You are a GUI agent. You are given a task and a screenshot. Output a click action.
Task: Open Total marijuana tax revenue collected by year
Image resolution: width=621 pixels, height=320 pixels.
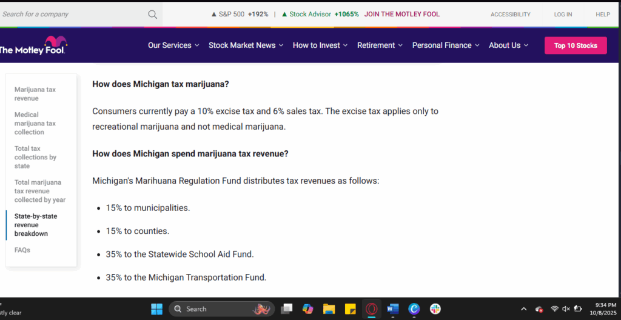coord(40,191)
